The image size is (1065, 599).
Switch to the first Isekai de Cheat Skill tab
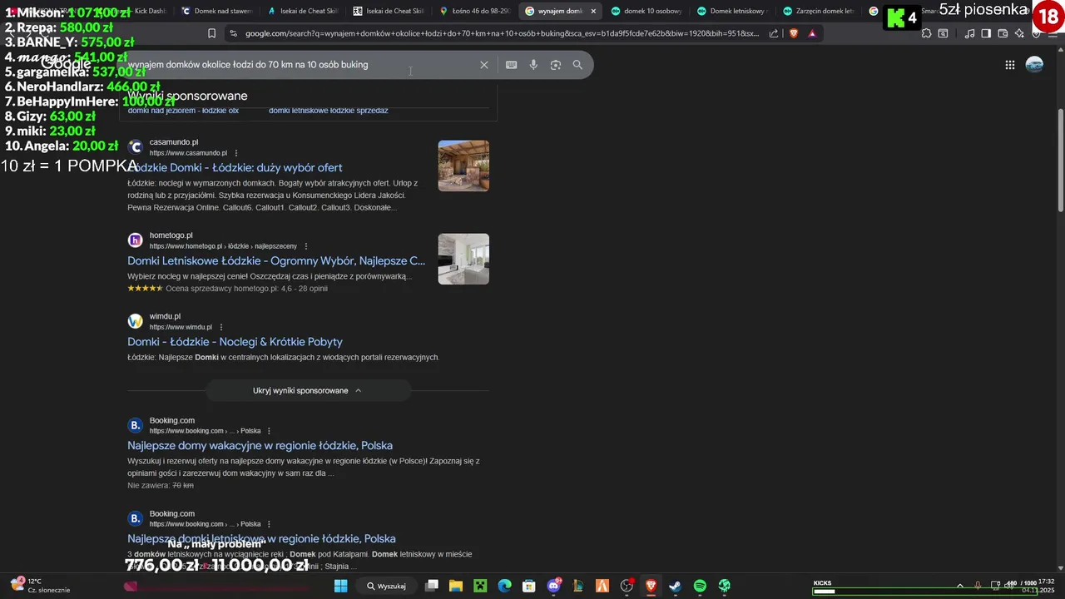pyautogui.click(x=302, y=11)
